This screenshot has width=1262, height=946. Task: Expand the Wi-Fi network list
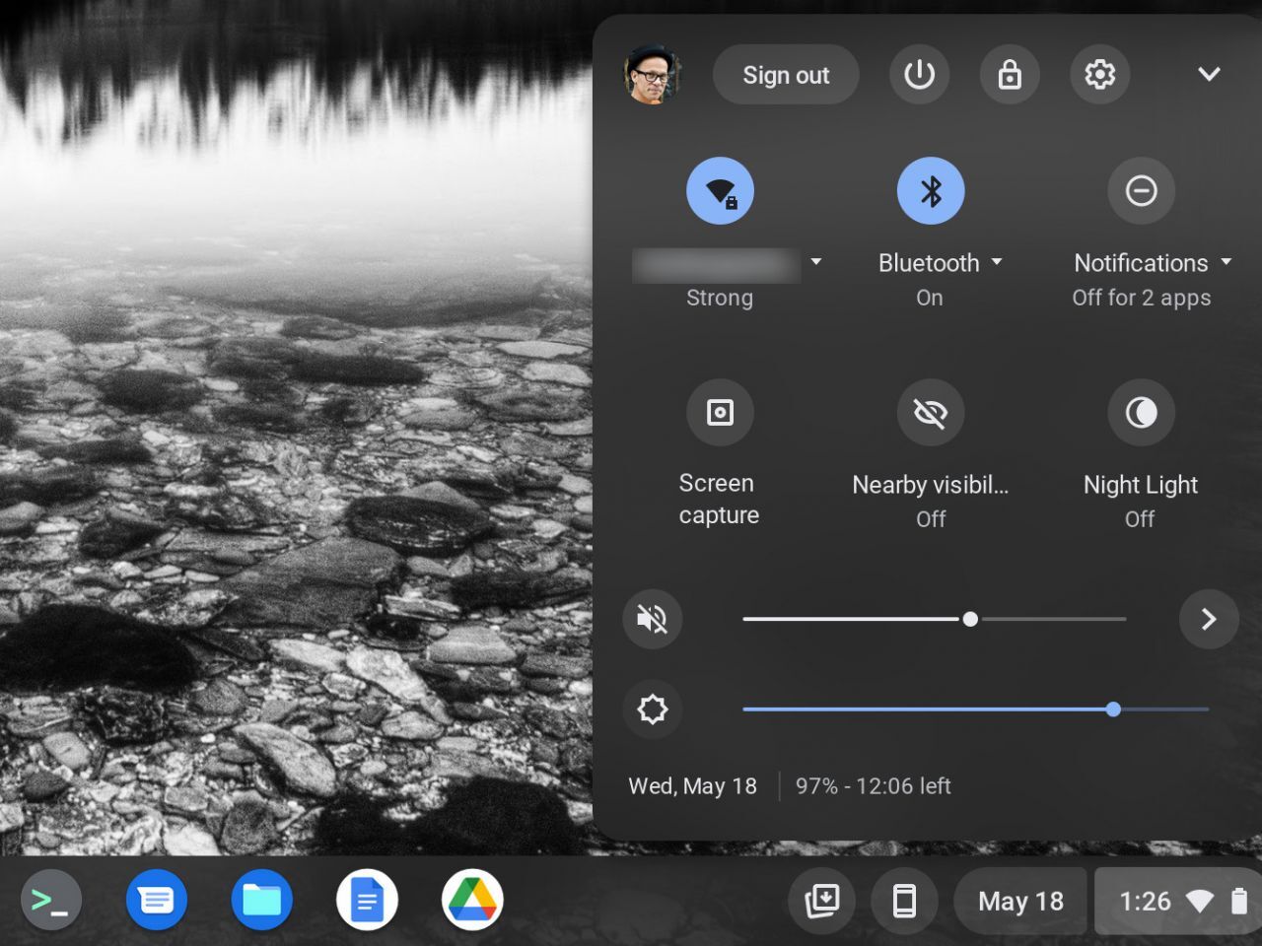[x=815, y=262]
